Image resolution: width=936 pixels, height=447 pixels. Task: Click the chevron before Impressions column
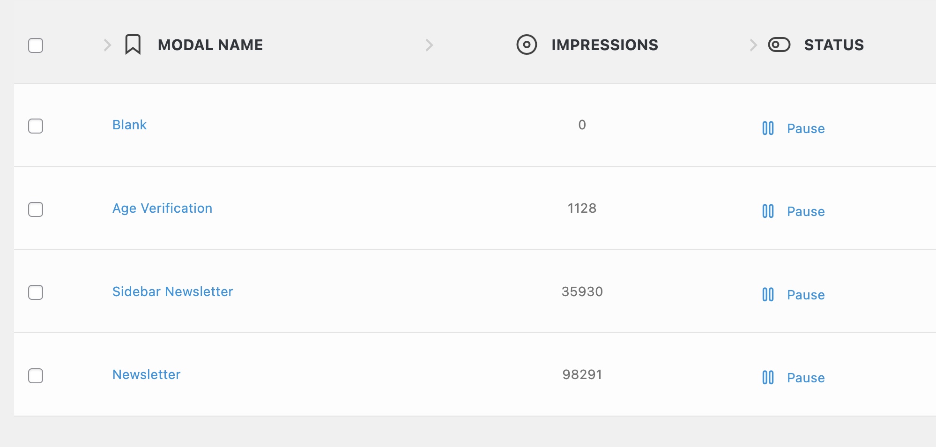[429, 45]
